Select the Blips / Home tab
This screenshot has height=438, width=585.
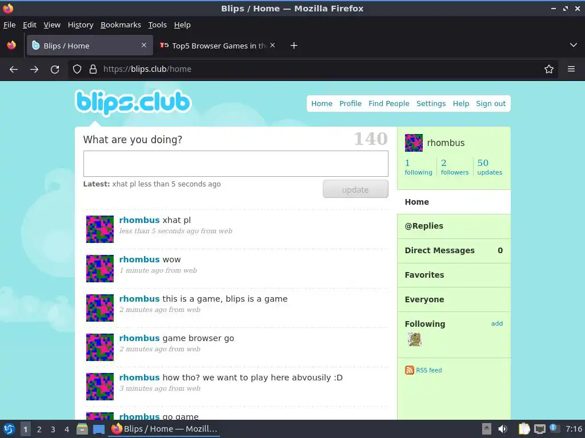click(x=90, y=46)
